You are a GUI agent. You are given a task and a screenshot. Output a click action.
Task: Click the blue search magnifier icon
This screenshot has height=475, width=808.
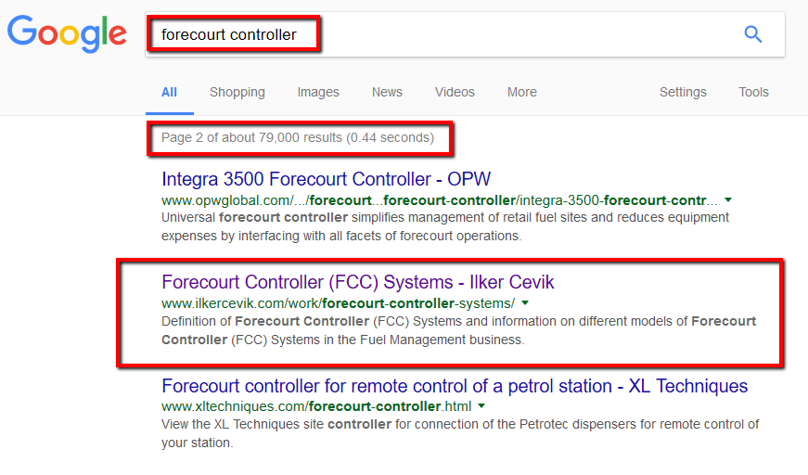pyautogui.click(x=753, y=34)
